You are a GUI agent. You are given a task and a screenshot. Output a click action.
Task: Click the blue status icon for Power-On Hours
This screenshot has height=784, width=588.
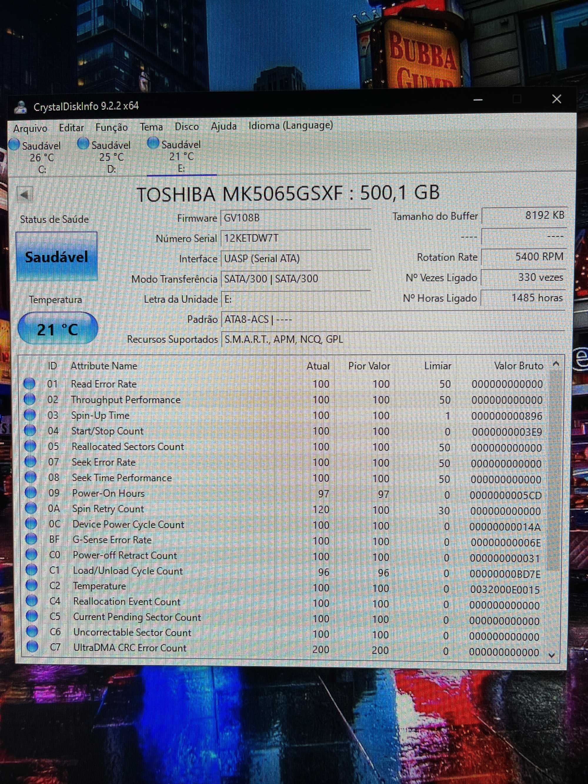[x=31, y=493]
